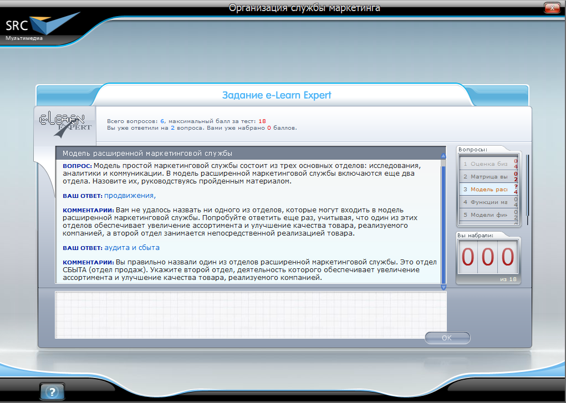566x403 pixels.
Task: Click the window title 'Организация службы маркетинга'
Action: (304, 8)
